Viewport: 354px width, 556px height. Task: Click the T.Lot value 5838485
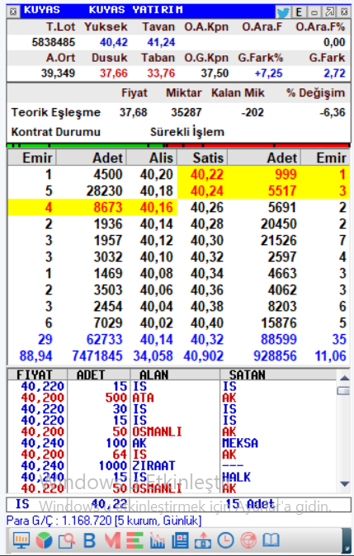coord(54,43)
